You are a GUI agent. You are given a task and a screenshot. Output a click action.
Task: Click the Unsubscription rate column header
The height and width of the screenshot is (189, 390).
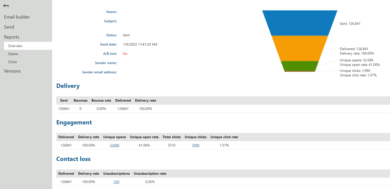(x=150, y=173)
